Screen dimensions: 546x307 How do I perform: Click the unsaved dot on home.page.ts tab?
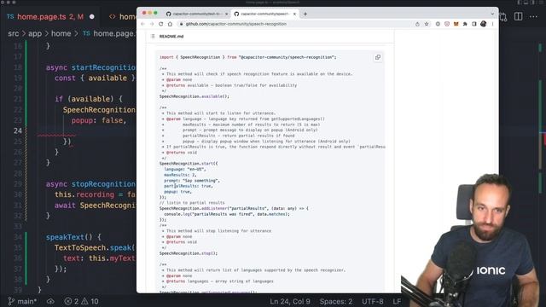coord(92,17)
